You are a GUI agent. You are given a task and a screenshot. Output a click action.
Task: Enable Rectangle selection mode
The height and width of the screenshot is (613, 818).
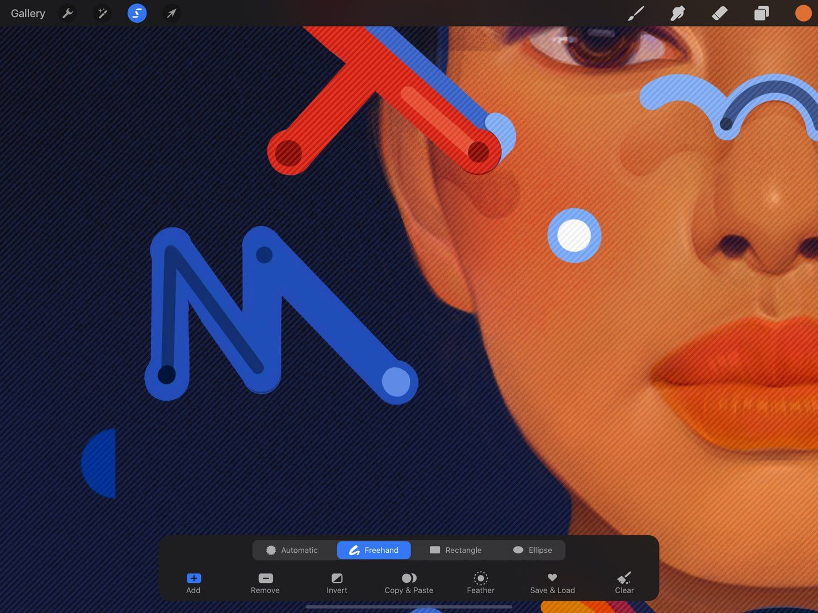pyautogui.click(x=456, y=549)
